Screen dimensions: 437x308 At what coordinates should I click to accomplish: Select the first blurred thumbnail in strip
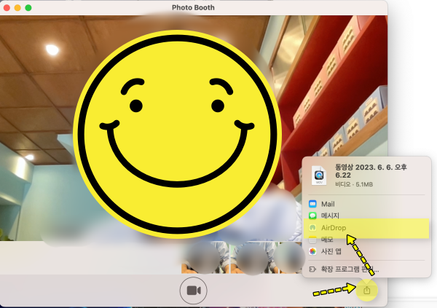[205, 258]
